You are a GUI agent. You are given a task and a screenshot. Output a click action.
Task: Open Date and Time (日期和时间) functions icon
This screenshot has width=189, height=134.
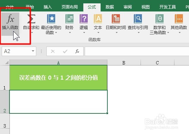[116, 19]
